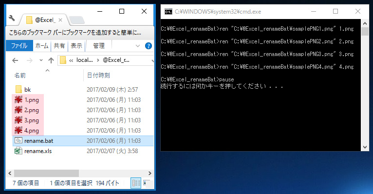The height and width of the screenshot is (194, 373).
Task: Expand hidden path segments with « chevrons
Action: point(71,60)
